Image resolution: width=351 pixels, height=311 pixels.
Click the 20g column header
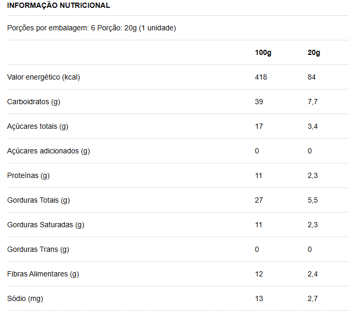point(314,52)
